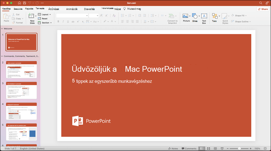Align text left
Image resolution: width=271 pixels, height=151 pixels.
123,22
